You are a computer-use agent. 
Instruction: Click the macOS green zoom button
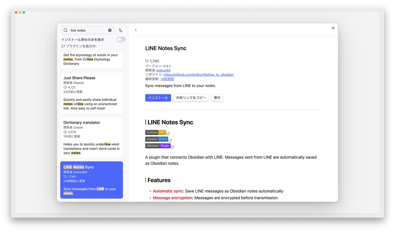pos(24,13)
